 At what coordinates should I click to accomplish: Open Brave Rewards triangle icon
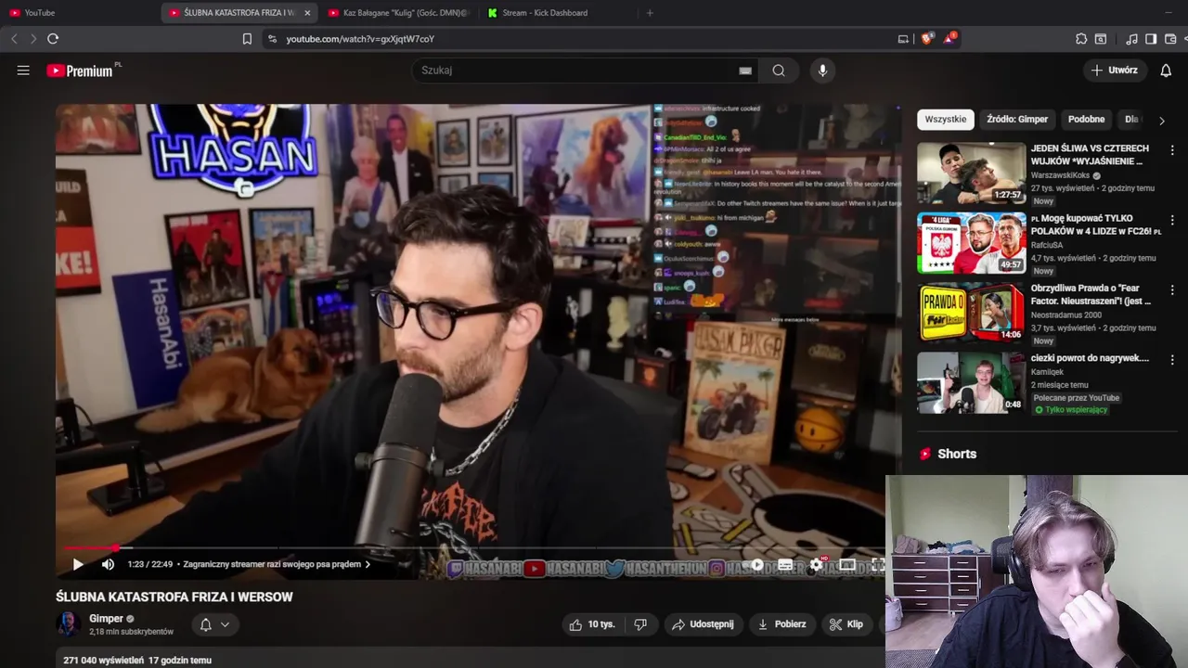(949, 39)
